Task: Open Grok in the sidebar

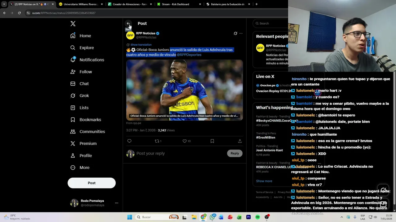Action: coord(80,96)
